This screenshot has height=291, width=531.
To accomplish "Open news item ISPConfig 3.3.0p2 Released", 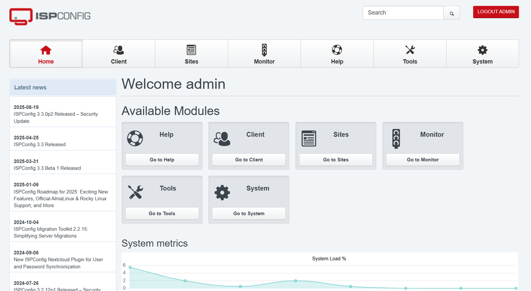I will [x=56, y=117].
